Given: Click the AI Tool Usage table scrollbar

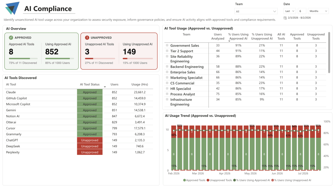Looking at the screenshot, I should (x=329, y=52).
